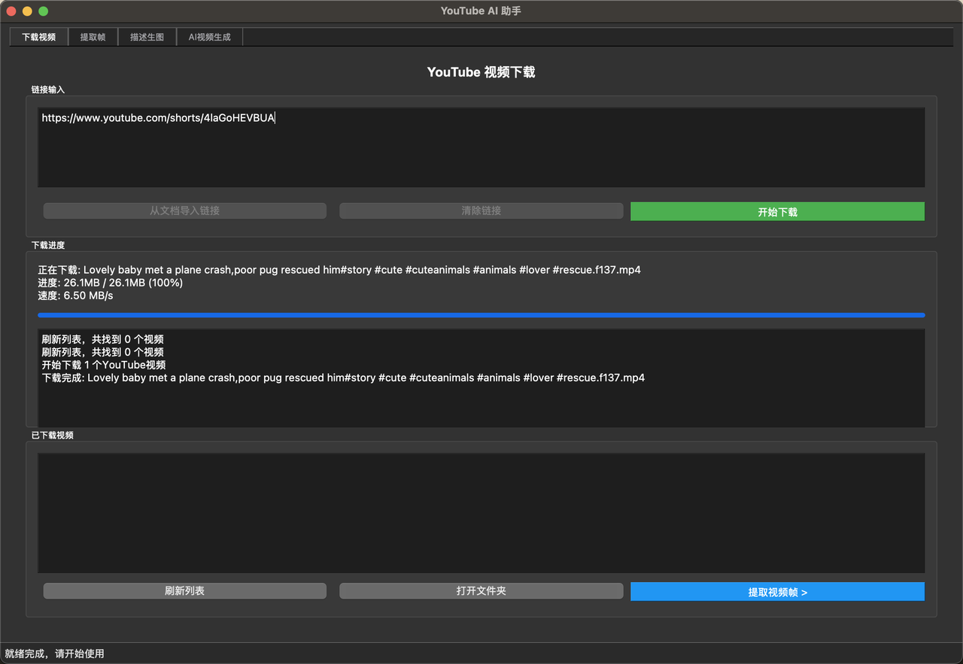Image resolution: width=963 pixels, height=664 pixels.
Task: Click the 从文档导入链接 button
Action: (184, 211)
